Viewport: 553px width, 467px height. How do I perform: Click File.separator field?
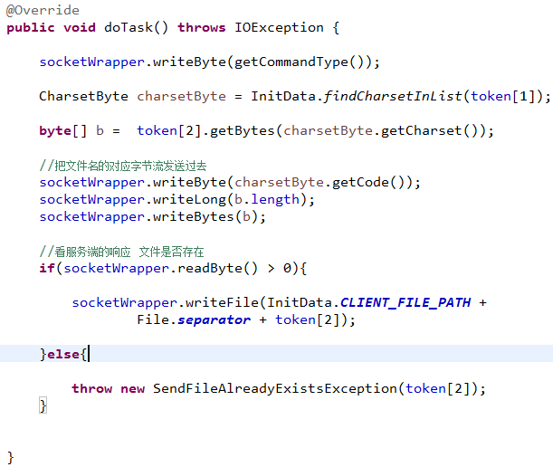tap(194, 319)
